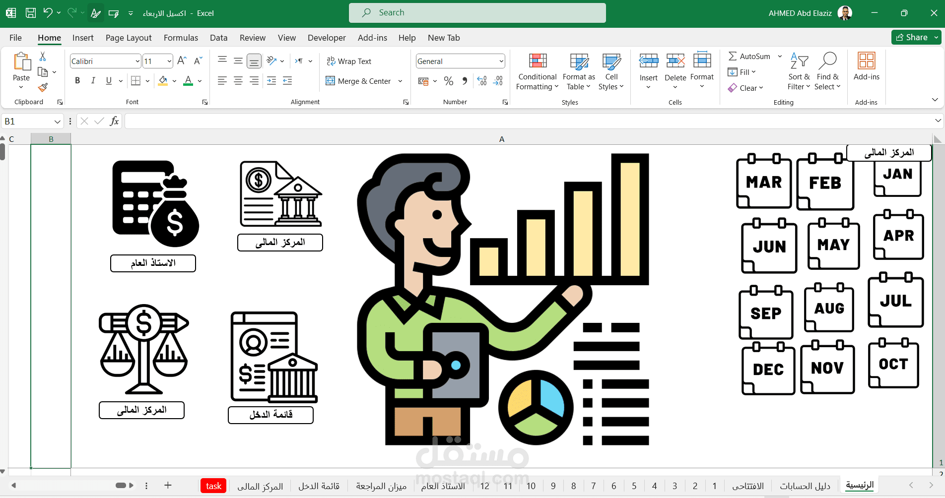Toggle Bottom Align vertical alignment

[254, 61]
